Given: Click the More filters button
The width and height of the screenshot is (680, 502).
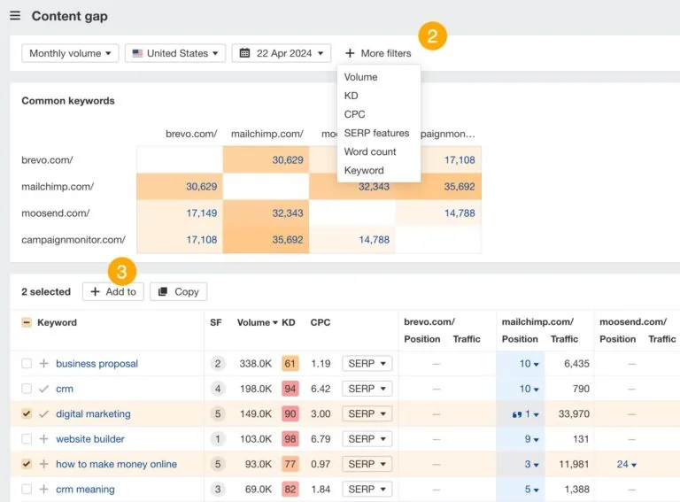Looking at the screenshot, I should [378, 53].
